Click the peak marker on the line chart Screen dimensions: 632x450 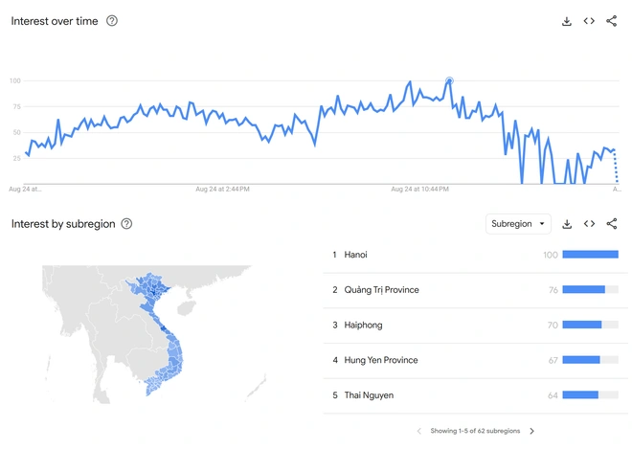coord(449,81)
